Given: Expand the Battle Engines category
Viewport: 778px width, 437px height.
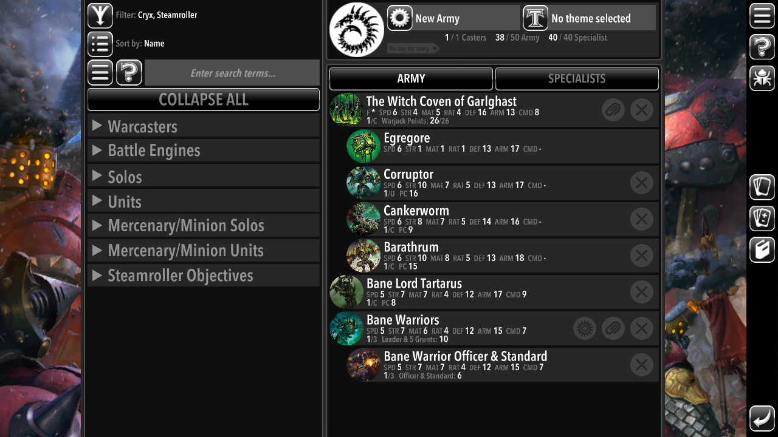Looking at the screenshot, I should click(204, 151).
